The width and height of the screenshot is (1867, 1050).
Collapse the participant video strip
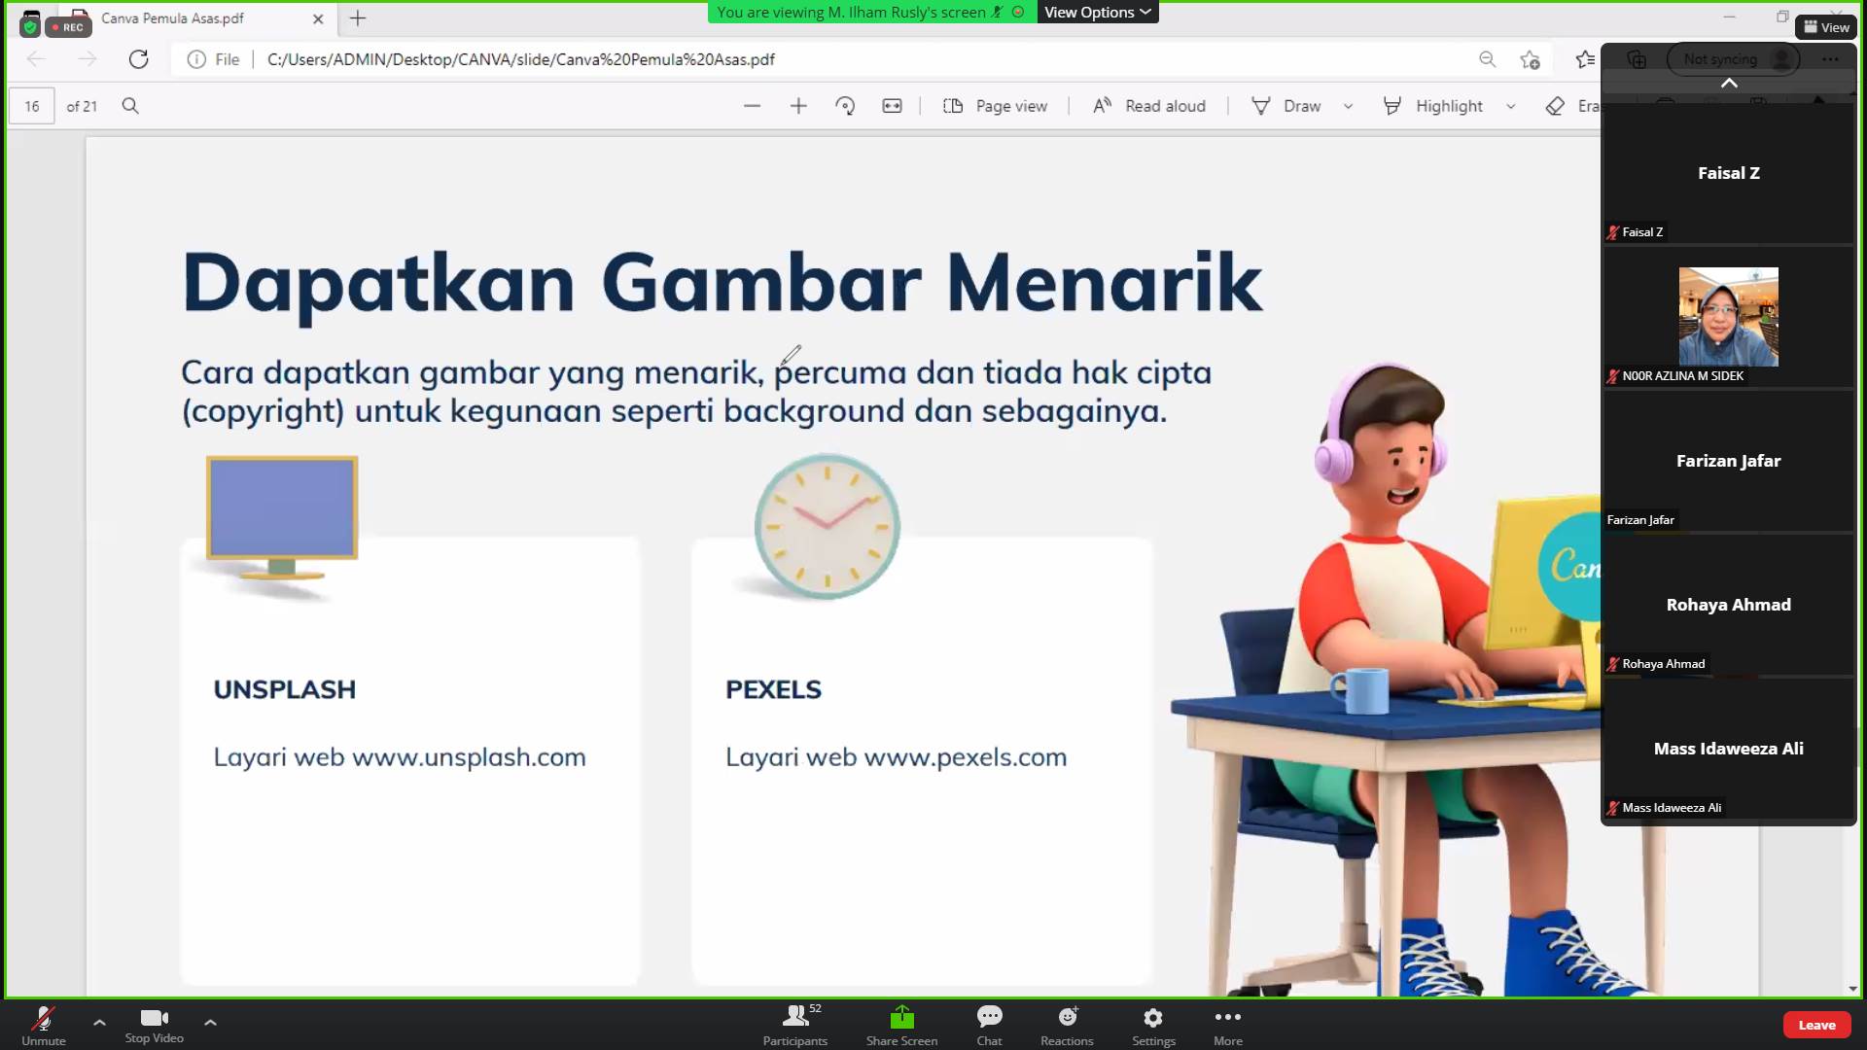tap(1729, 84)
